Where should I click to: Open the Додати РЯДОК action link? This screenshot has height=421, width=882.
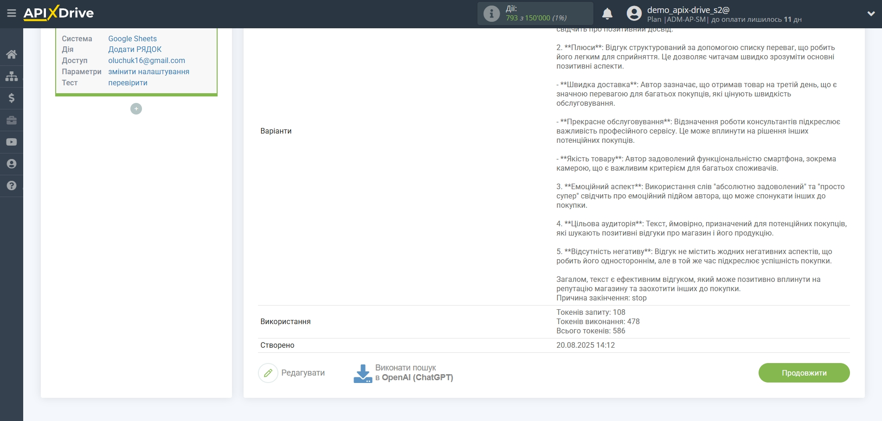pyautogui.click(x=135, y=49)
